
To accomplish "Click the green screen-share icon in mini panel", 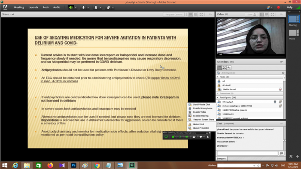I will click(166, 137).
